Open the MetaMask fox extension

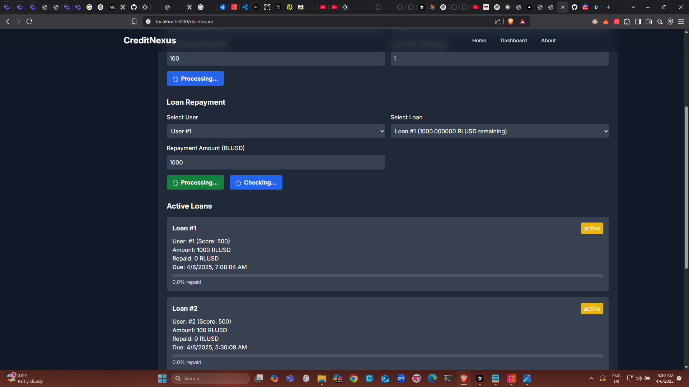click(606, 21)
